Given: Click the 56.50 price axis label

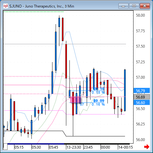Looking at the screenshot, I should coord(140,109).
